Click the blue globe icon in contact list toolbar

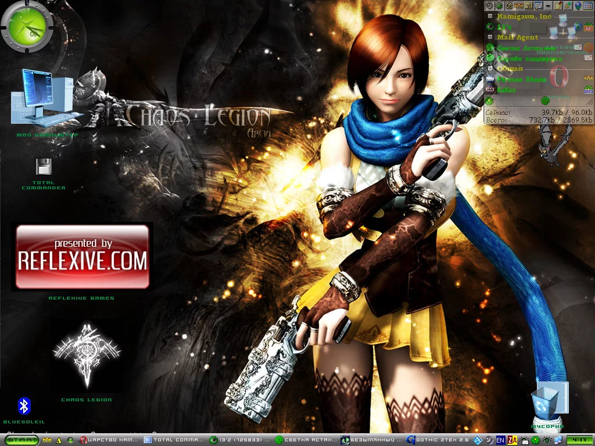(x=578, y=5)
